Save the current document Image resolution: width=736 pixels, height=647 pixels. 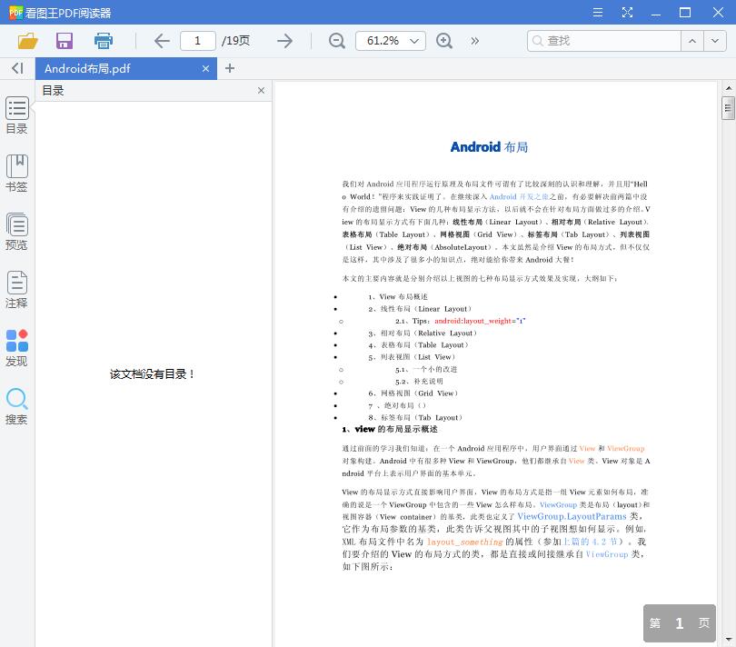64,41
